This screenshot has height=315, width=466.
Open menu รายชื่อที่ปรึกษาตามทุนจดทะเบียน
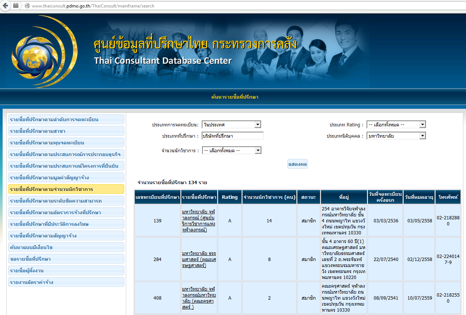coord(66,143)
